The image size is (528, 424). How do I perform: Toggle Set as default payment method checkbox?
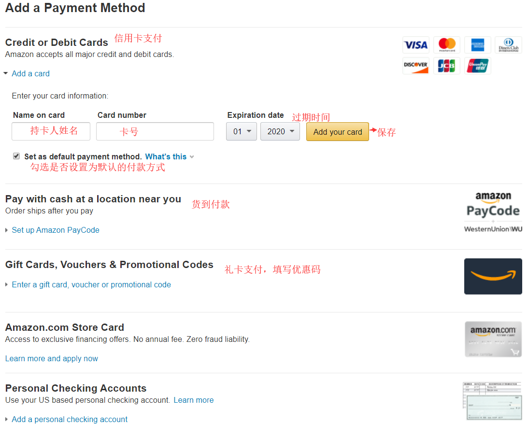click(16, 156)
